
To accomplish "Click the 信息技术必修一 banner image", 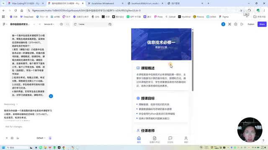I will [x=161, y=44].
